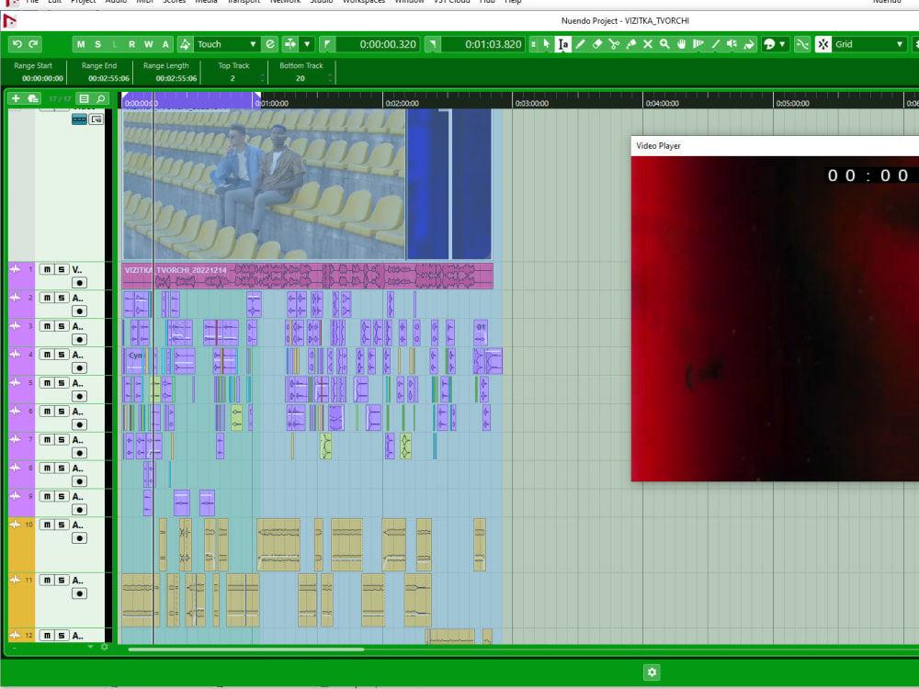Click the horizontal project scrollbar
The image size is (919, 689).
246,649
